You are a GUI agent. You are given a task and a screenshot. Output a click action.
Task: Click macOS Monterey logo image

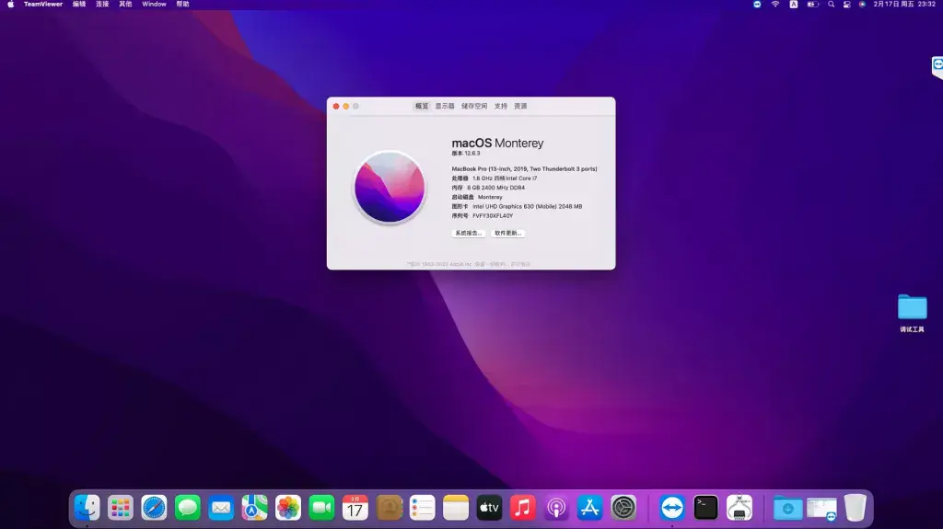390,187
